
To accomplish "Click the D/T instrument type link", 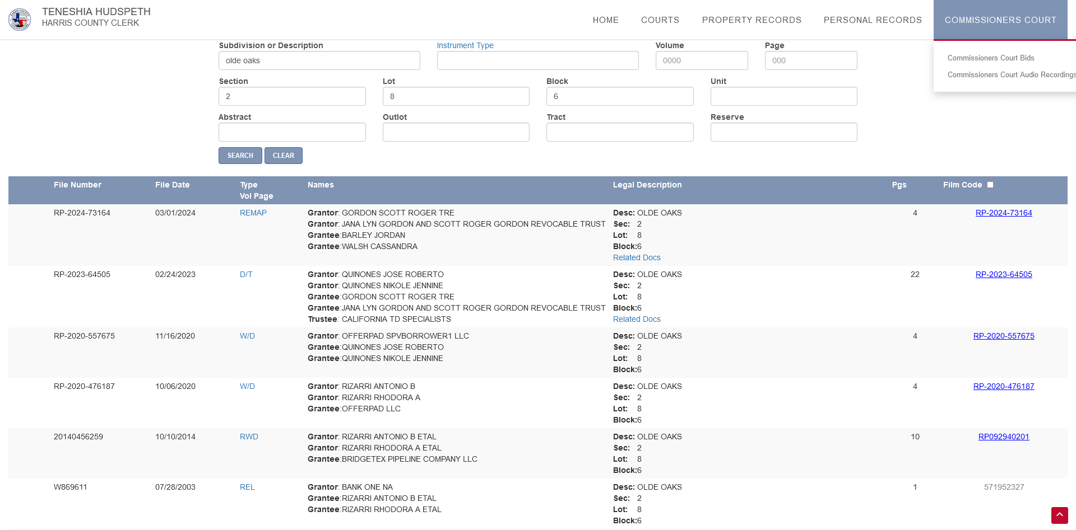I will 246,274.
